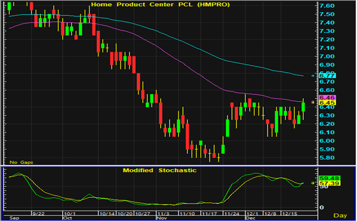Click the arrow marker beside the 6.45 label
Screen dimensions: 357x222
[x=313, y=102]
